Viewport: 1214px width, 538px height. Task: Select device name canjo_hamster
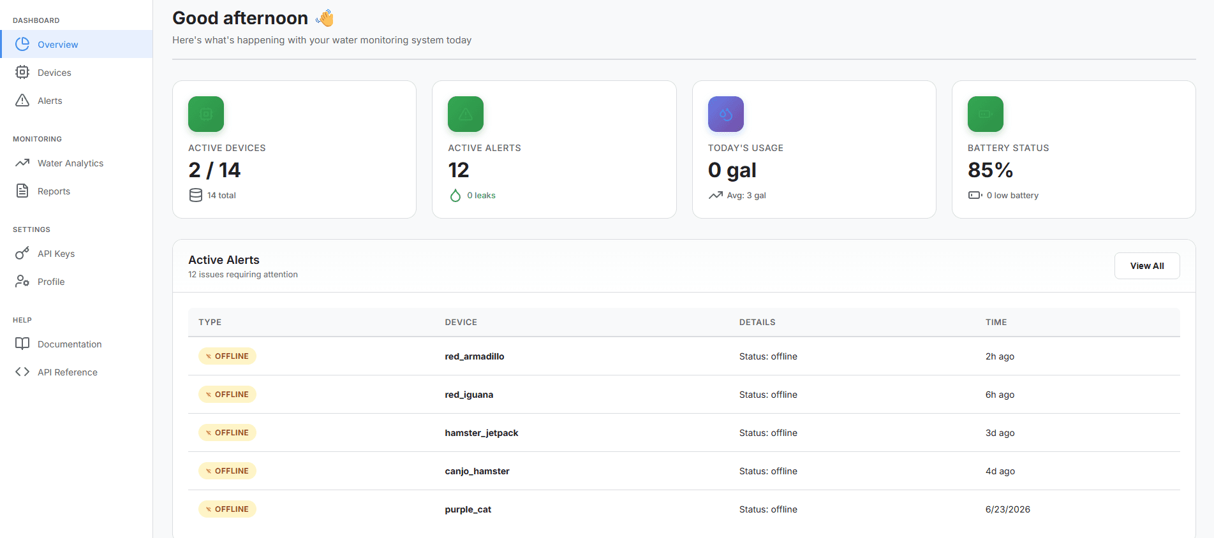(x=477, y=471)
